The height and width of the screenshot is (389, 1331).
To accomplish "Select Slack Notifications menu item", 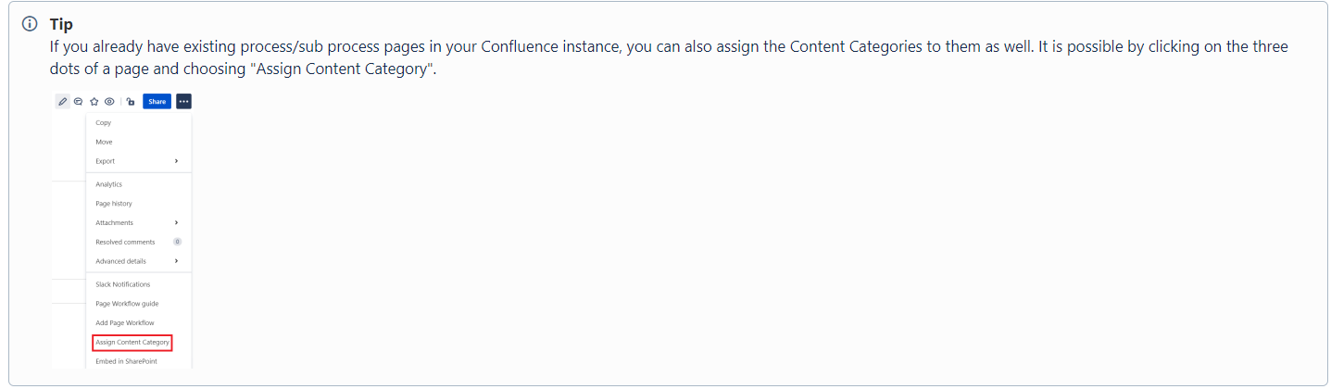I will coord(122,284).
